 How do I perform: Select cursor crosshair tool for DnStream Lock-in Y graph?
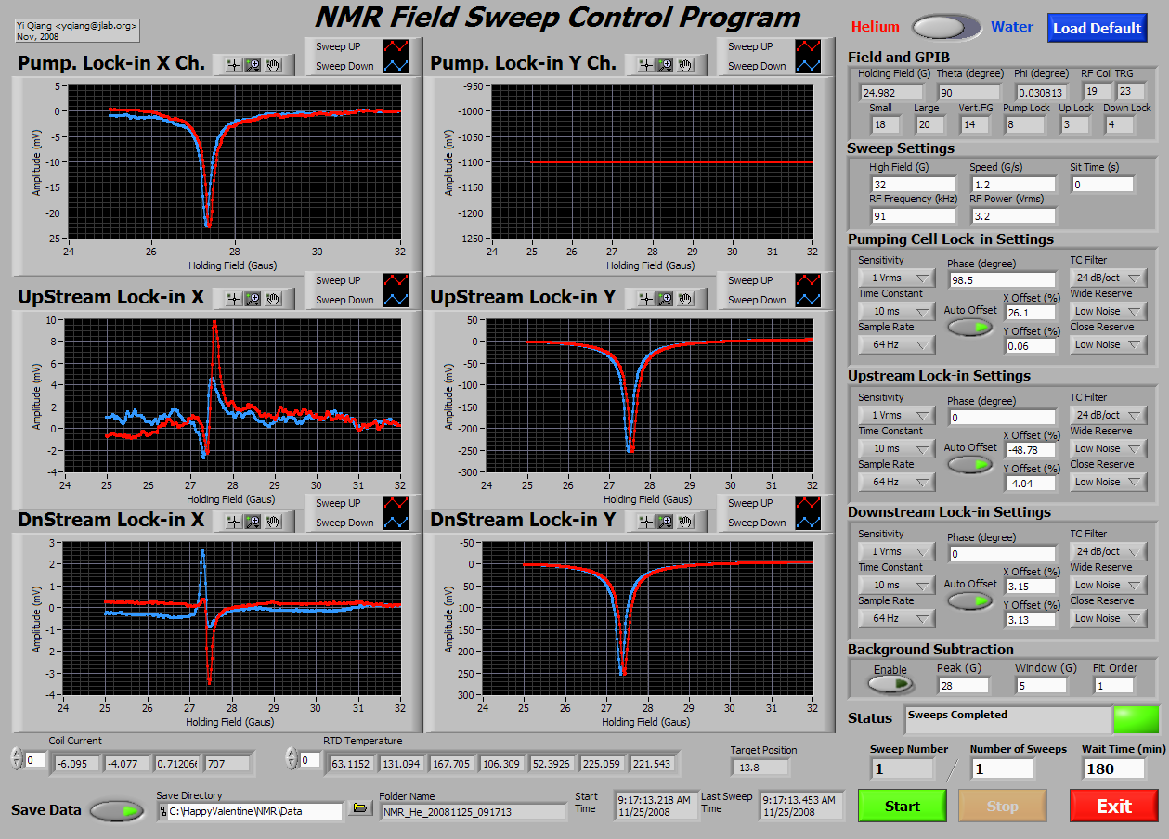[646, 522]
